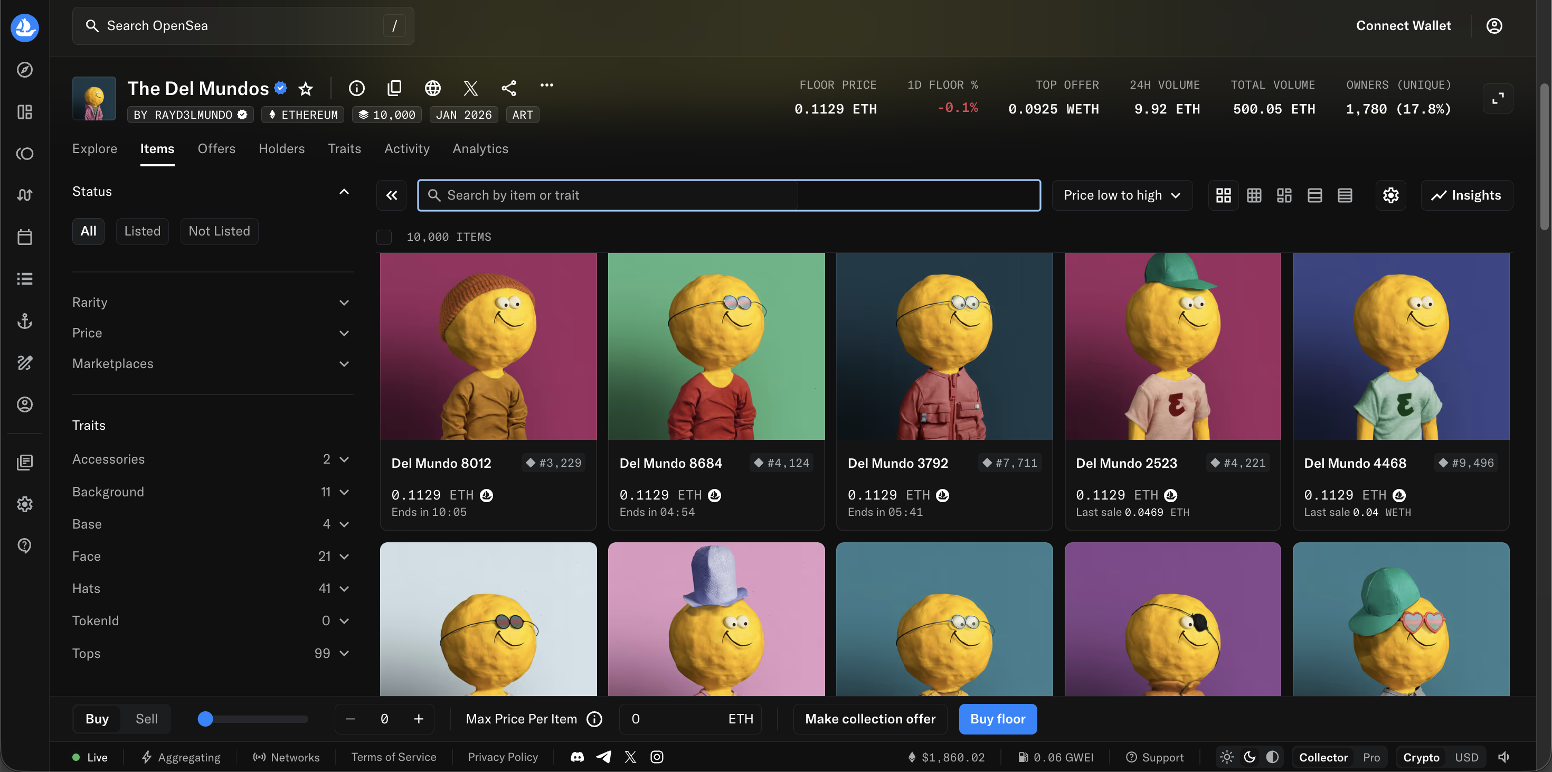Image resolution: width=1552 pixels, height=772 pixels.
Task: Open the Analytics tab
Action: tap(480, 149)
